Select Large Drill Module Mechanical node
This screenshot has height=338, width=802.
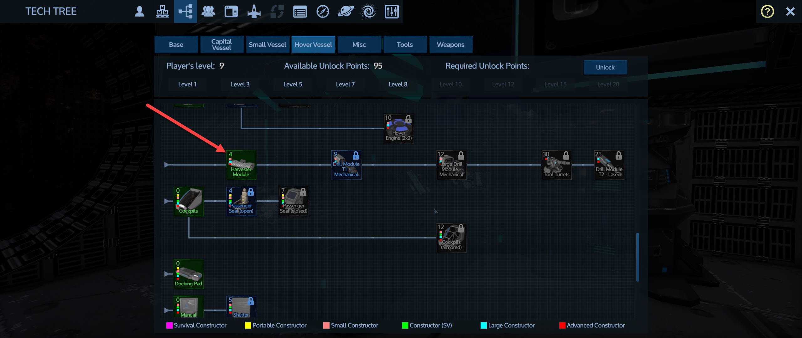(451, 165)
